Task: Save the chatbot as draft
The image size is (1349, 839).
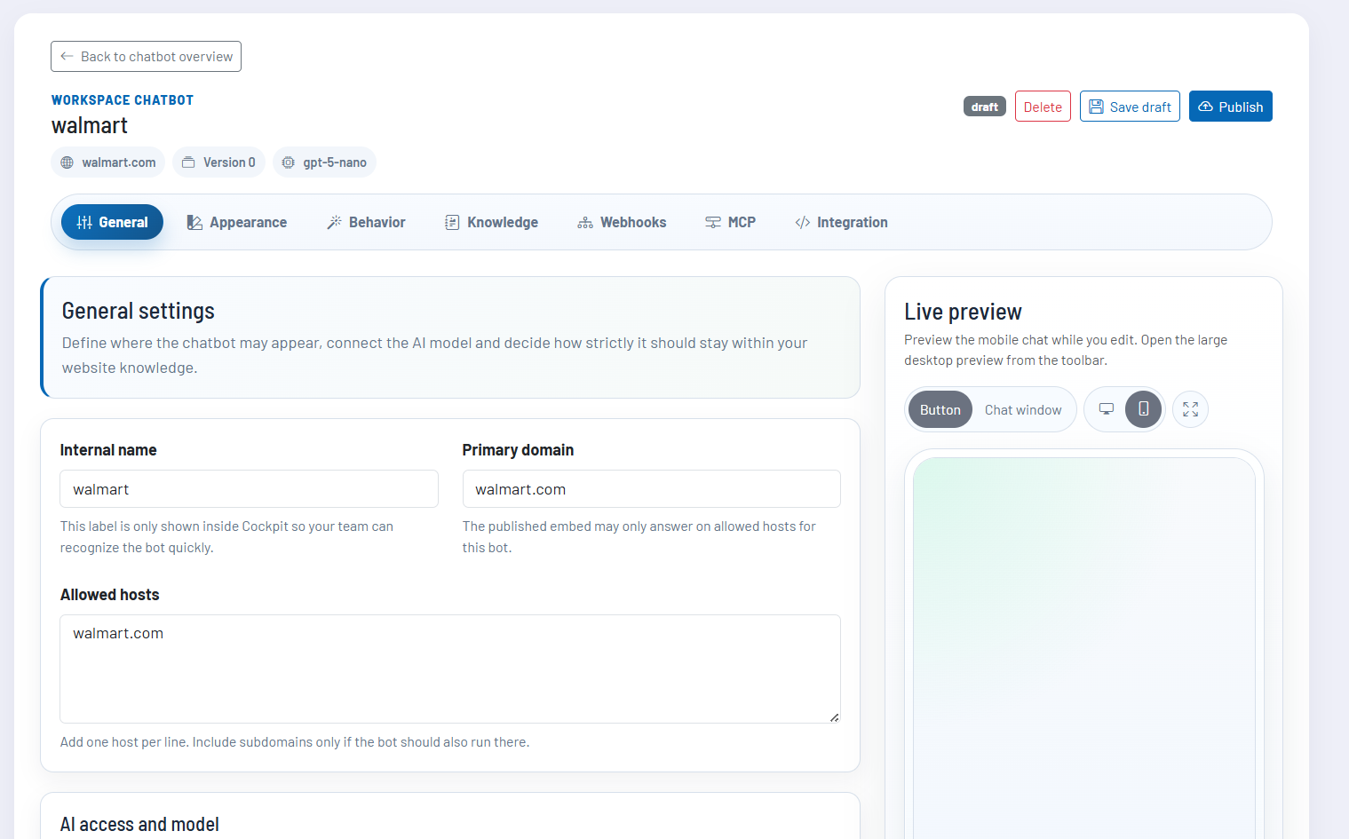Action: click(1130, 107)
